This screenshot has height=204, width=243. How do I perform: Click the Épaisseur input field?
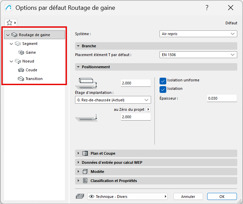222,98
